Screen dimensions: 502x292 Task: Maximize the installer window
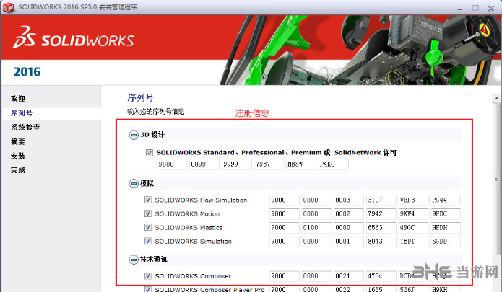click(x=475, y=8)
